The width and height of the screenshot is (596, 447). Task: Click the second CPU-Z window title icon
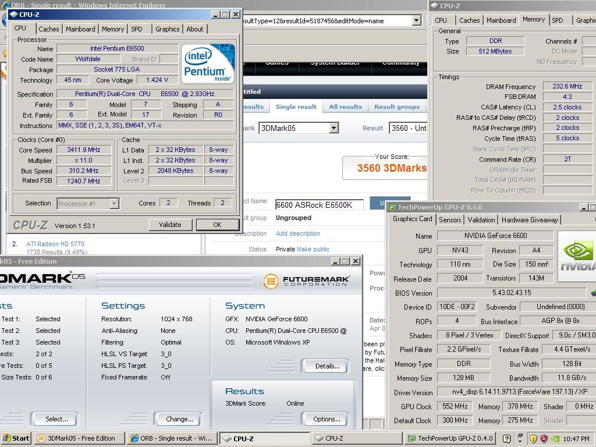[x=434, y=6]
